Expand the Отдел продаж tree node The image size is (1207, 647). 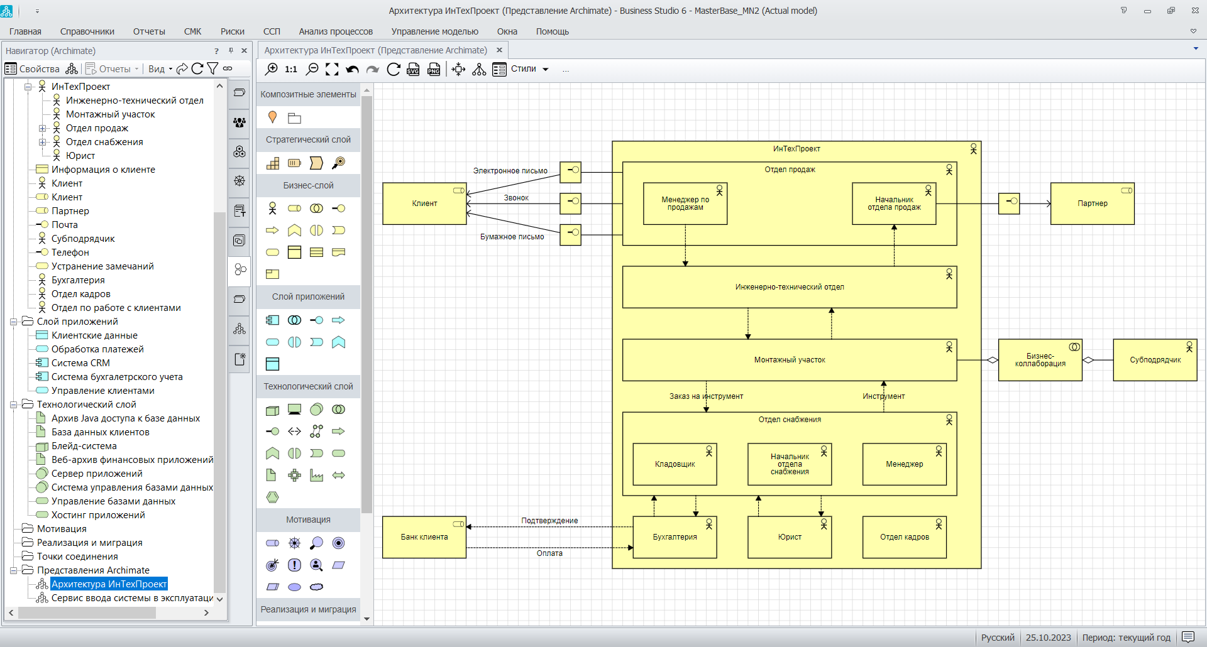tap(43, 128)
